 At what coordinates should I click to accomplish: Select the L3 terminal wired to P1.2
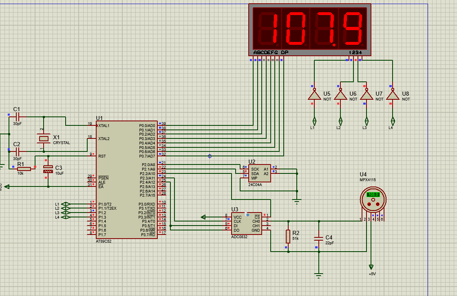point(66,213)
